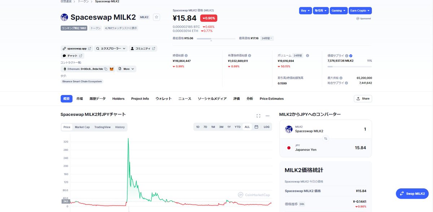Open the Buy dropdown
433x212 pixels.
point(305,11)
